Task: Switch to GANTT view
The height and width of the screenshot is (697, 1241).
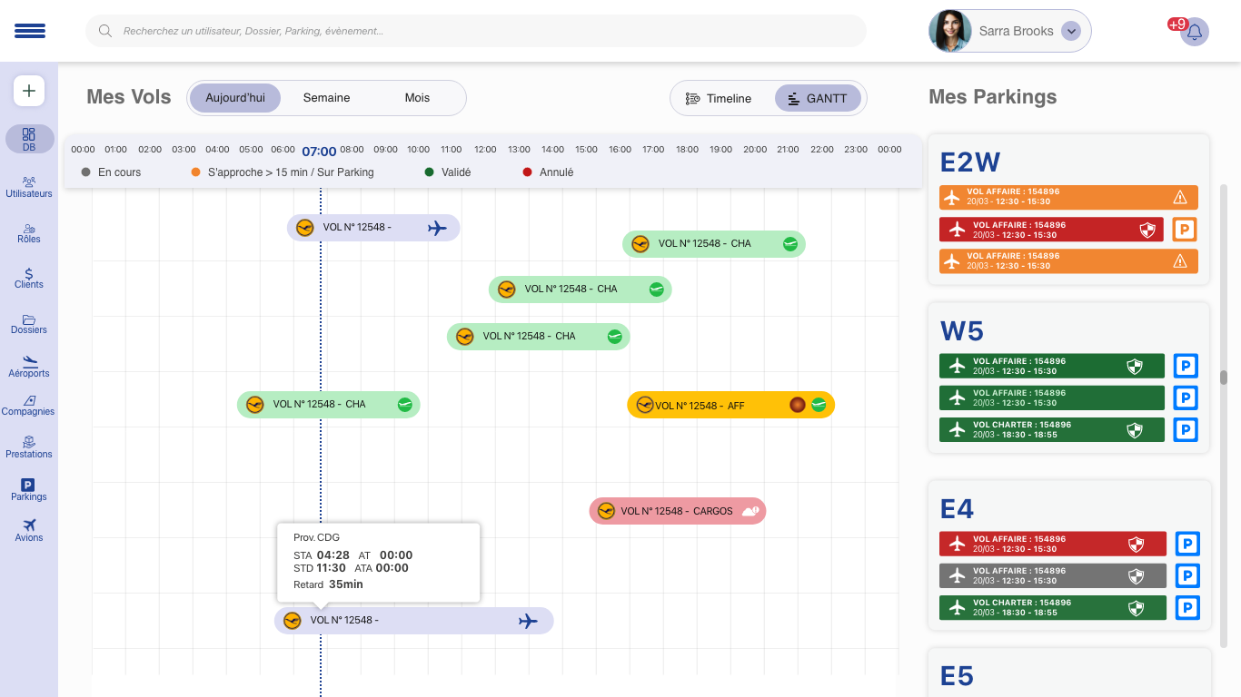Action: coord(817,98)
